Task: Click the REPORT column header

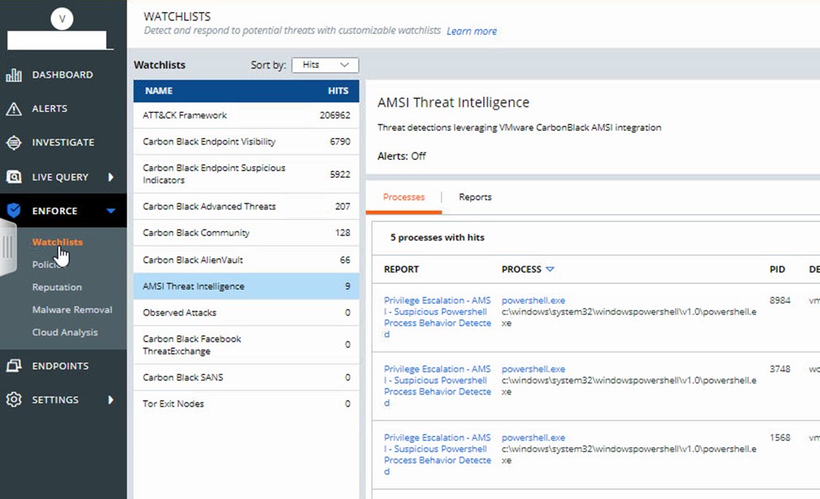Action: point(401,269)
